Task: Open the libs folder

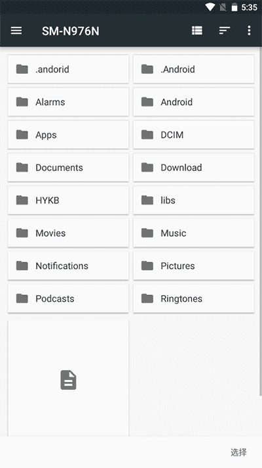Action: click(194, 200)
